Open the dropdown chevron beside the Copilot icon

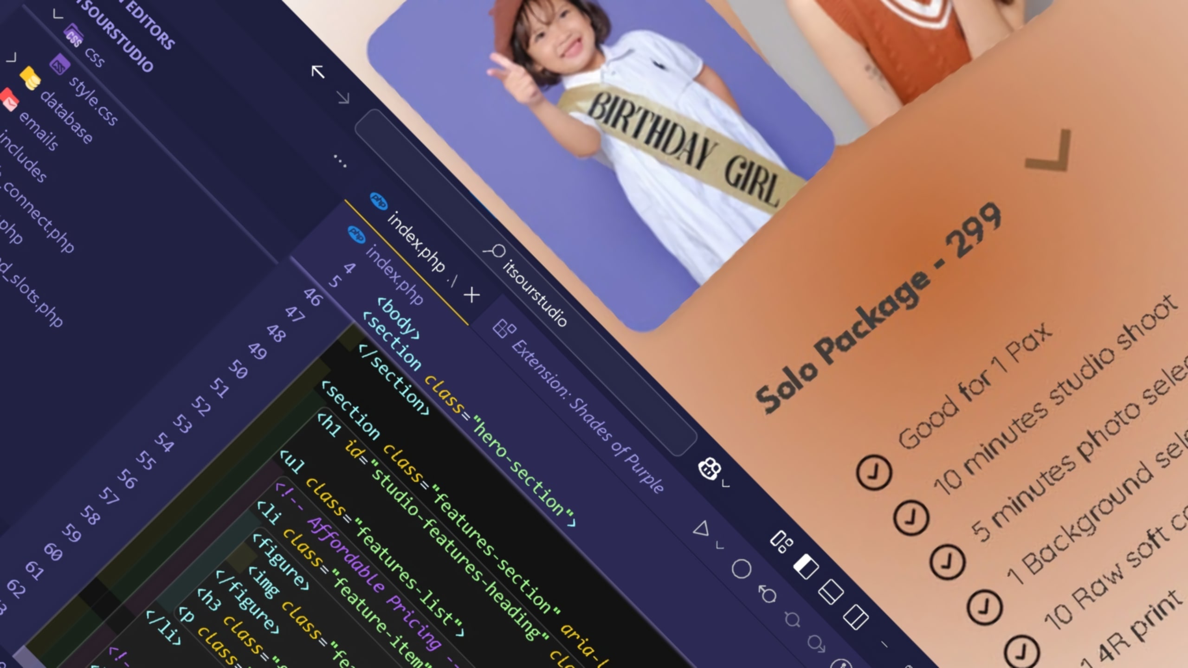(726, 484)
